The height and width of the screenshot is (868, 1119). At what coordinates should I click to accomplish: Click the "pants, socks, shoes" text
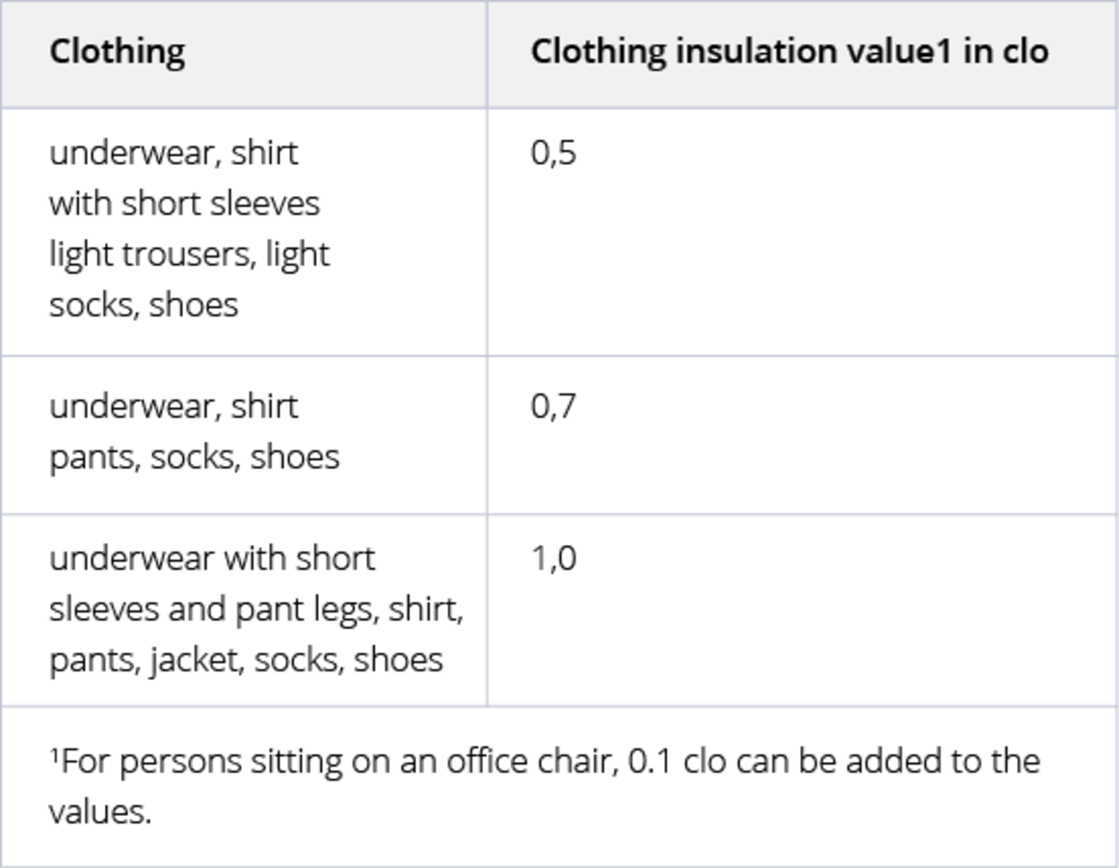(194, 456)
